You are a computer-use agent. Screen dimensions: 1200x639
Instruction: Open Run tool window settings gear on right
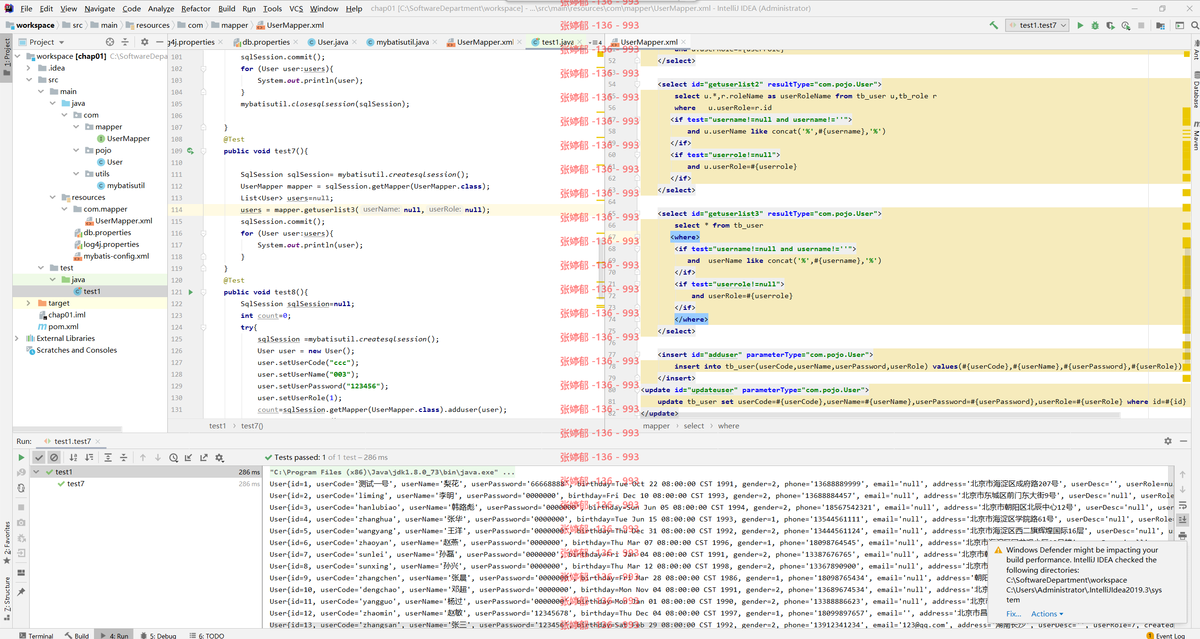click(1168, 441)
